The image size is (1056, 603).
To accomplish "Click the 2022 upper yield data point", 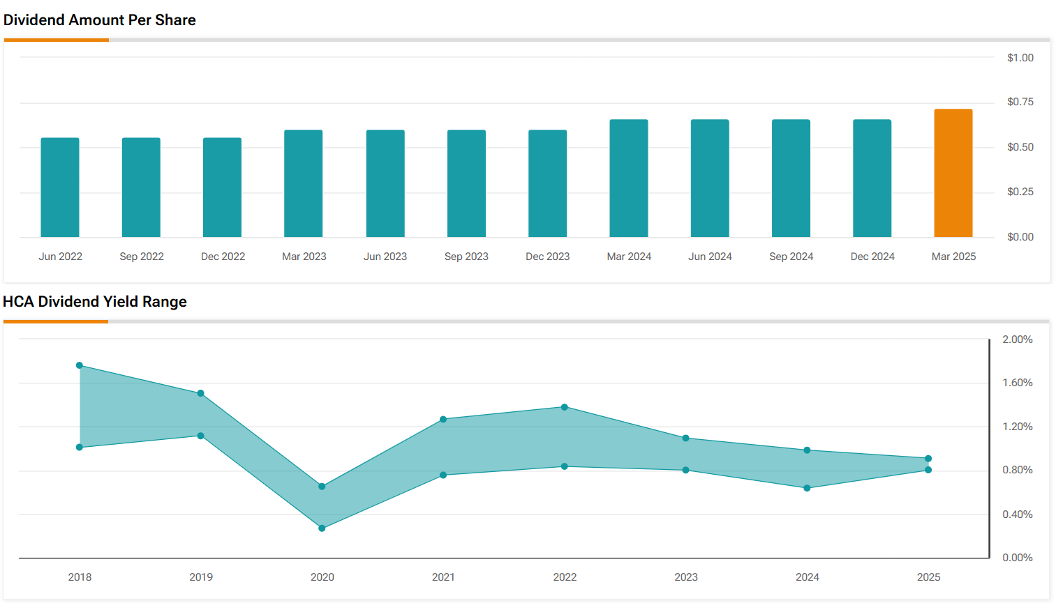I will click(x=565, y=407).
